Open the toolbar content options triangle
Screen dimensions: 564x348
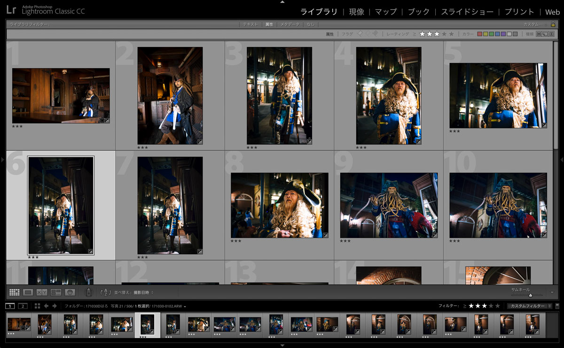coord(552,293)
